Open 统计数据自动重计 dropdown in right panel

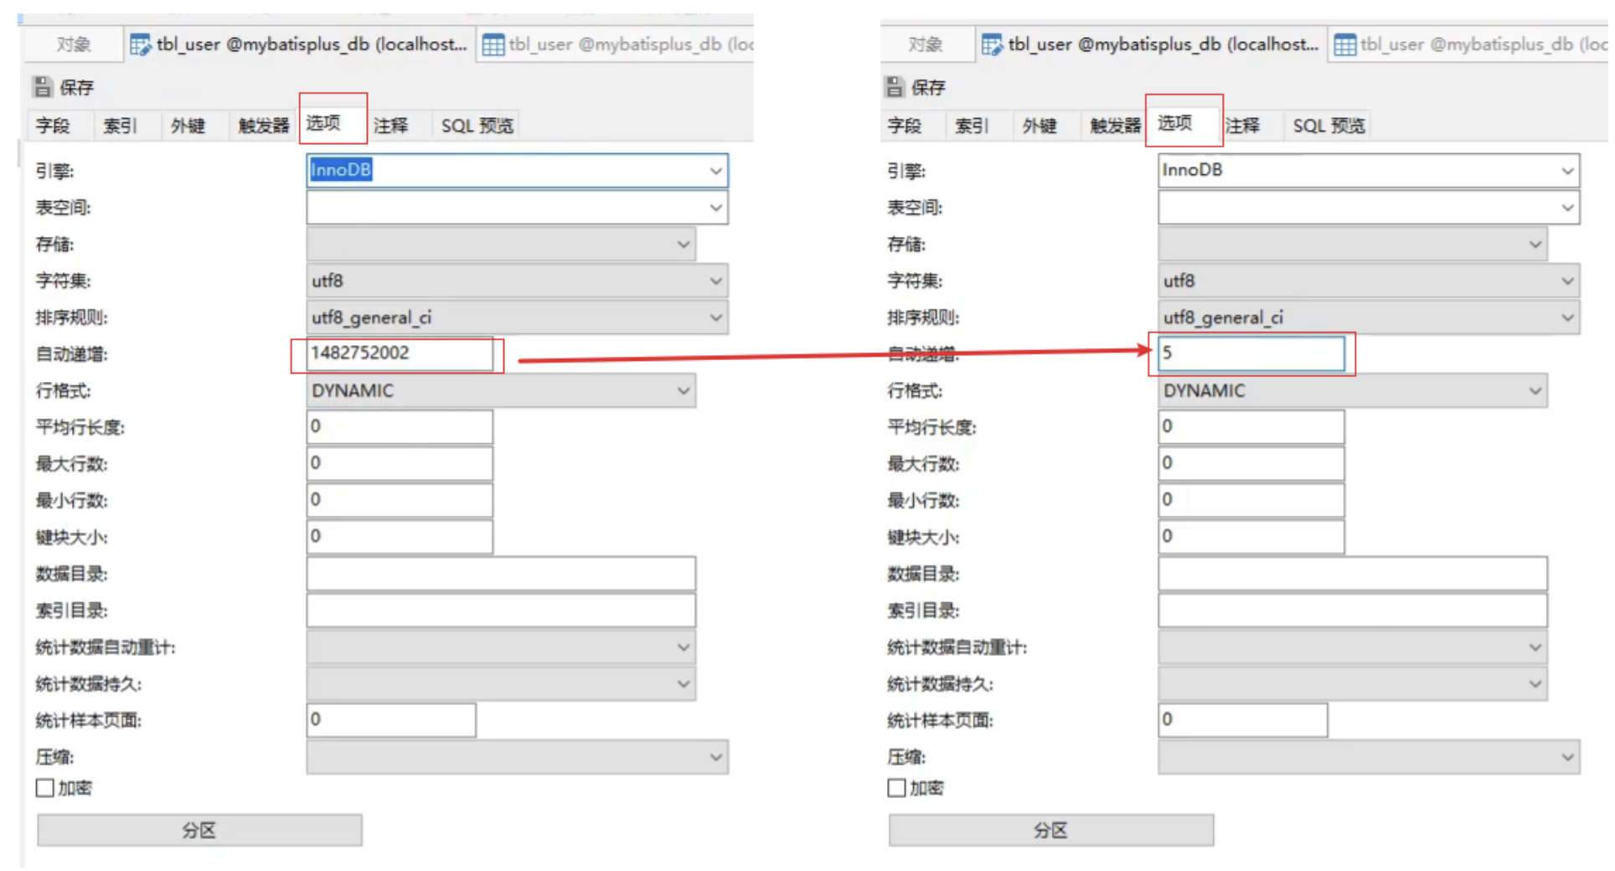tap(1353, 647)
